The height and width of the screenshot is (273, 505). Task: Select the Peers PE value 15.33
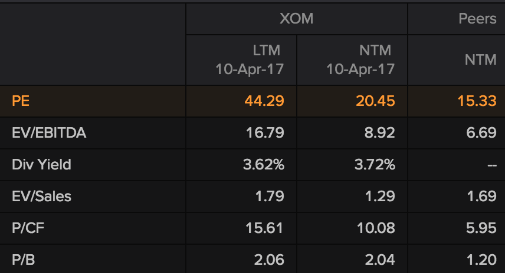477,101
